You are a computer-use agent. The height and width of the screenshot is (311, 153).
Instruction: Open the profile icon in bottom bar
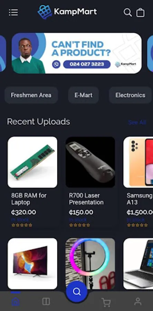[138, 301]
